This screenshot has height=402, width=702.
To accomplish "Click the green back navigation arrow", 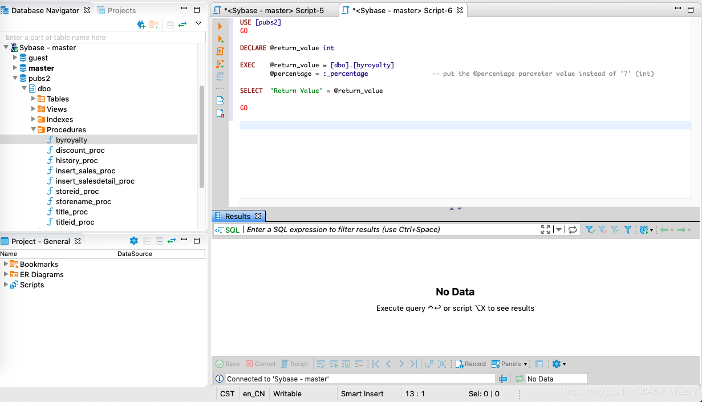I will pyautogui.click(x=664, y=230).
